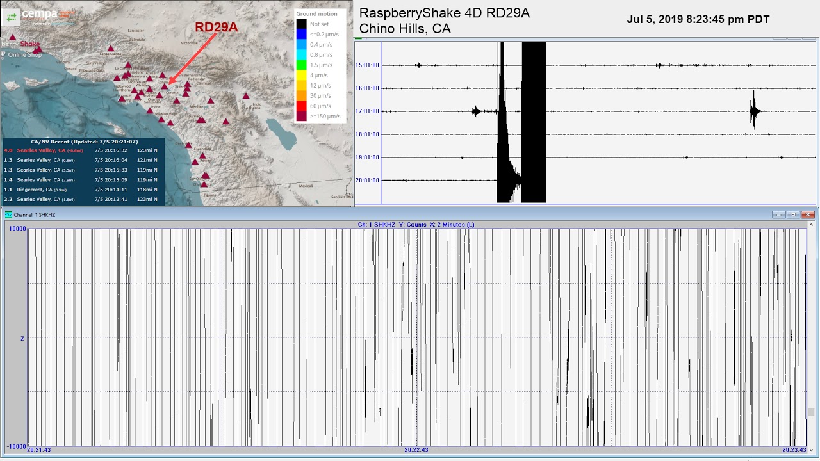Select the station marker near Santa Clarita
820x461 pixels.
[x=111, y=48]
